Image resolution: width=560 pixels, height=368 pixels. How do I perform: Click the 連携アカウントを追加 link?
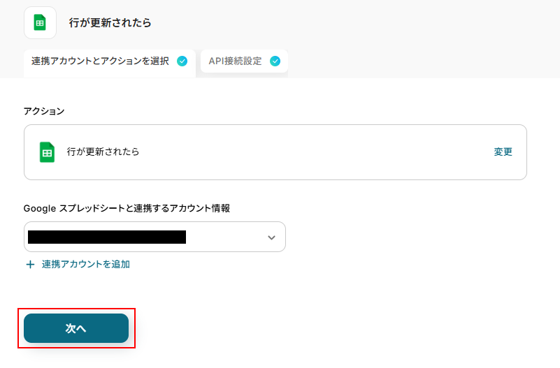pyautogui.click(x=85, y=265)
